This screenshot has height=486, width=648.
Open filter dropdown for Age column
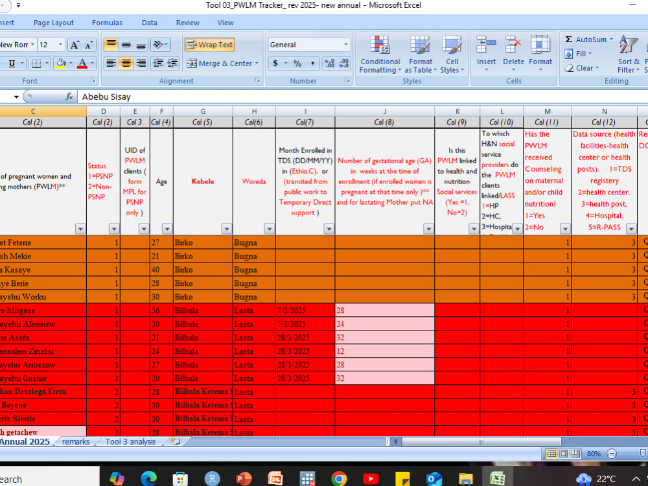tap(167, 229)
